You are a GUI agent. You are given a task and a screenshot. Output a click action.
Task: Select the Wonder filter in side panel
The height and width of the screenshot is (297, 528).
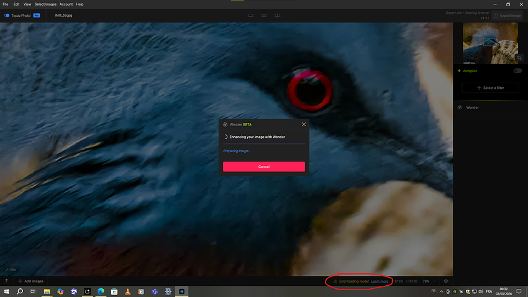(x=472, y=107)
